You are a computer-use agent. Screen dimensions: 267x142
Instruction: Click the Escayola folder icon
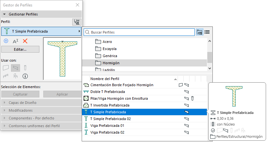tap(98, 49)
